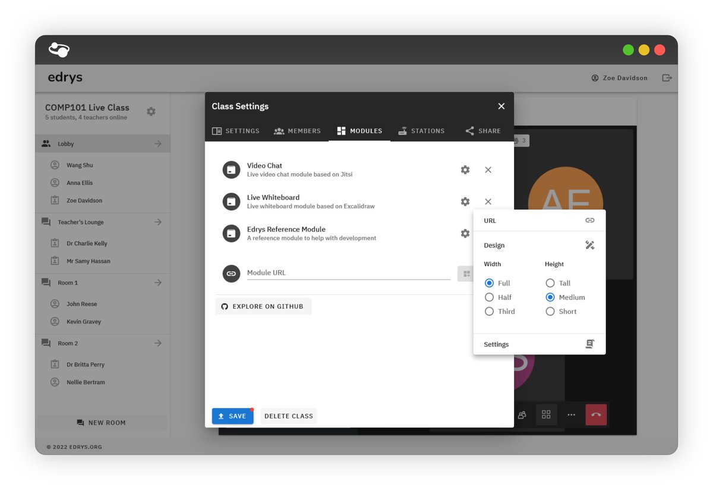Click the add module icon button

point(466,274)
